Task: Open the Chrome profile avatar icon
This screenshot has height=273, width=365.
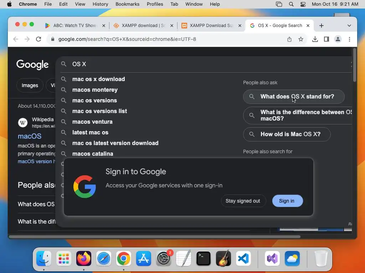Action: click(338, 39)
